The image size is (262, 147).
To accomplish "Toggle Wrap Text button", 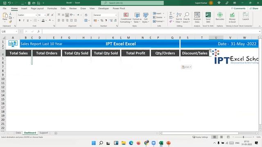I will point(86,15).
